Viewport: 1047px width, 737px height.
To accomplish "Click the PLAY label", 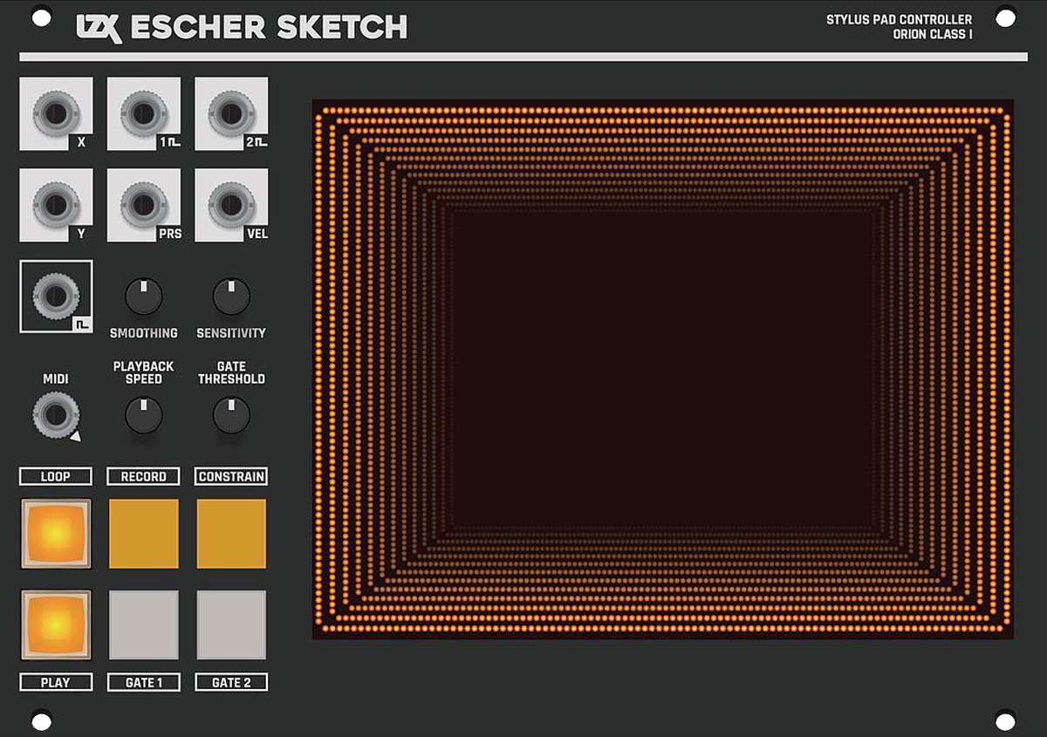I will tap(56, 683).
